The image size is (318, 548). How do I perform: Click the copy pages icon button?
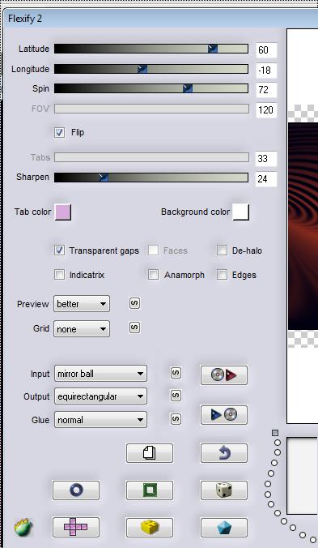pos(150,453)
